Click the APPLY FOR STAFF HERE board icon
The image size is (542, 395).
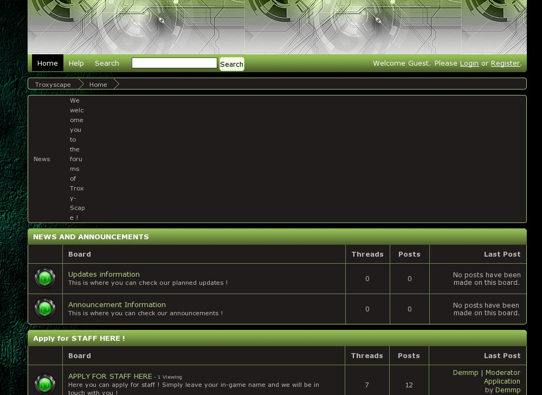point(45,384)
